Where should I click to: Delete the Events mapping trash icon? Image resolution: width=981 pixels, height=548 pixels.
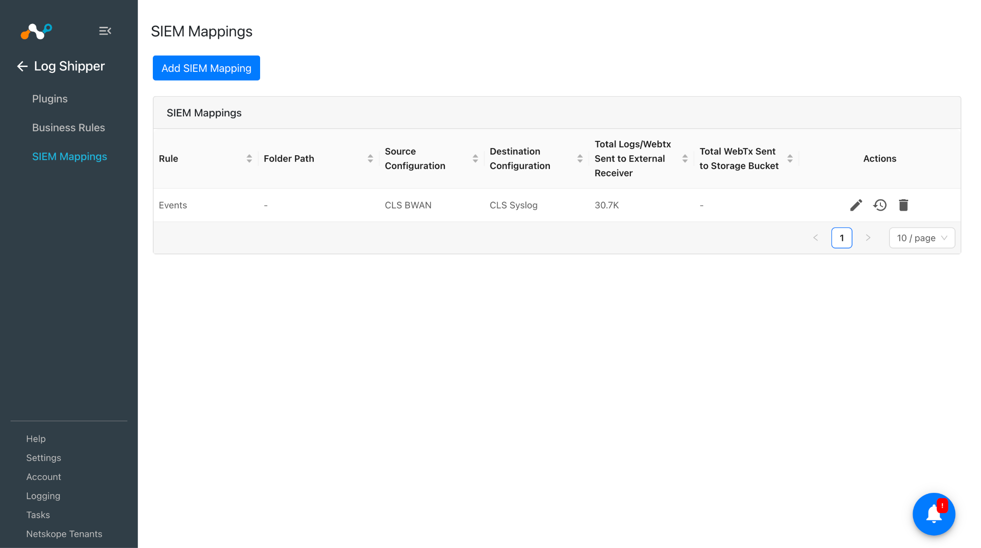tap(903, 205)
